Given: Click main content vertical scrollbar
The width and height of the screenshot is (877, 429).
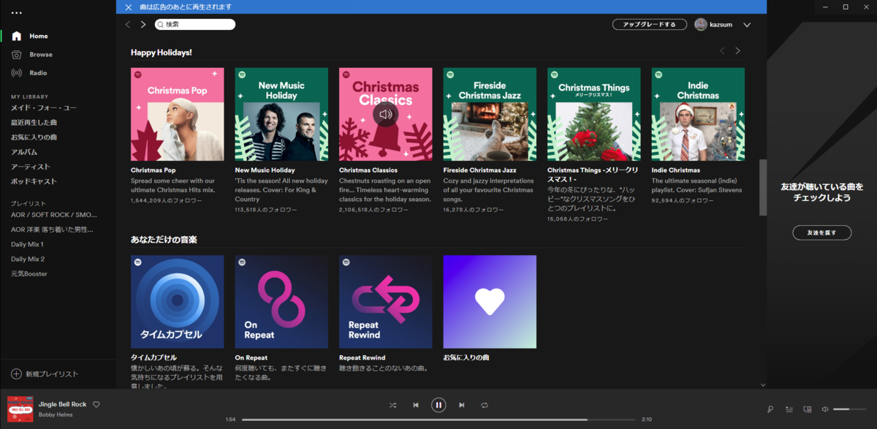Looking at the screenshot, I should [763, 187].
